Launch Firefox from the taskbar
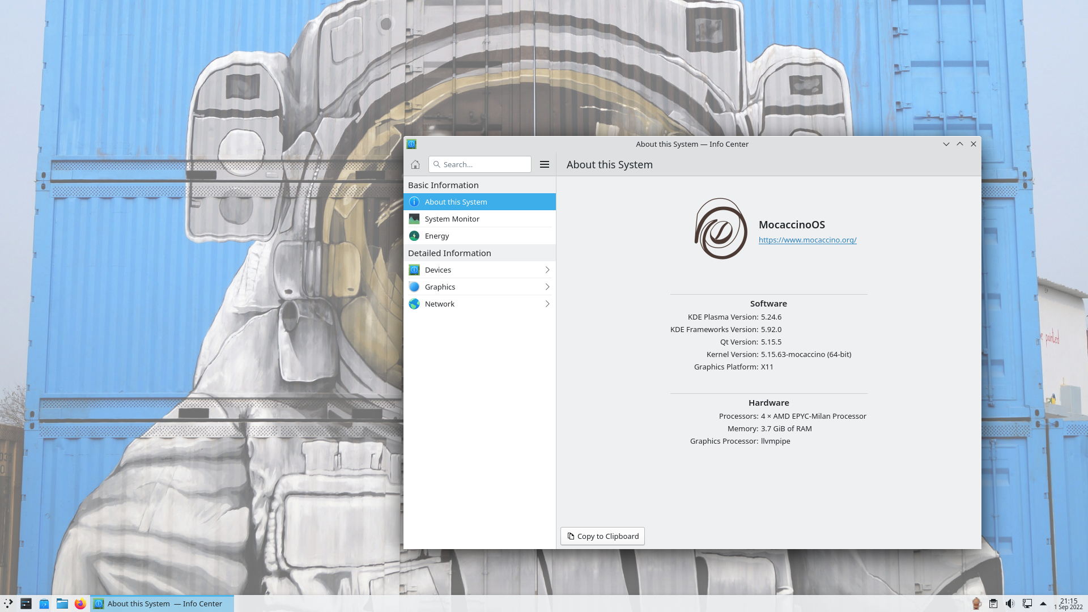1088x612 pixels. 80,603
